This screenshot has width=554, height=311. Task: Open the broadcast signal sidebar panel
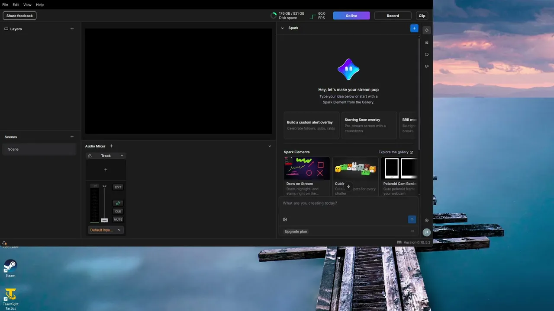[427, 67]
